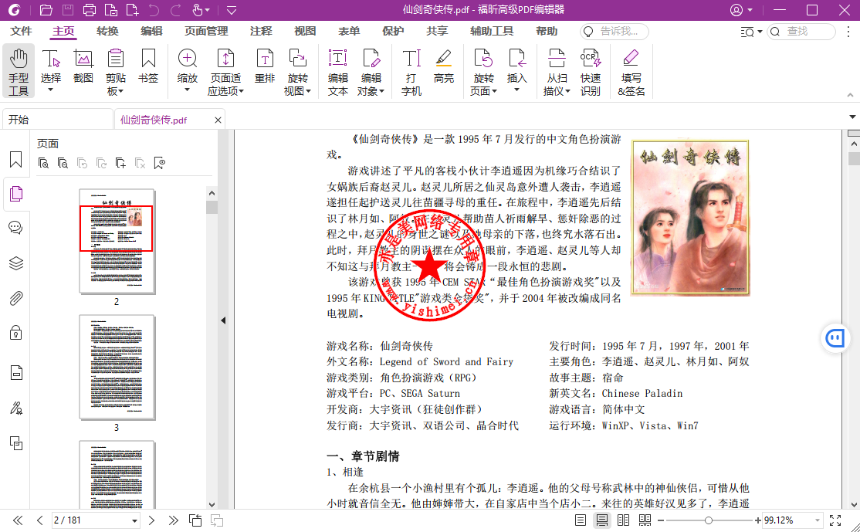Expand the 旋转视图 rotate view dropdown

[x=308, y=92]
